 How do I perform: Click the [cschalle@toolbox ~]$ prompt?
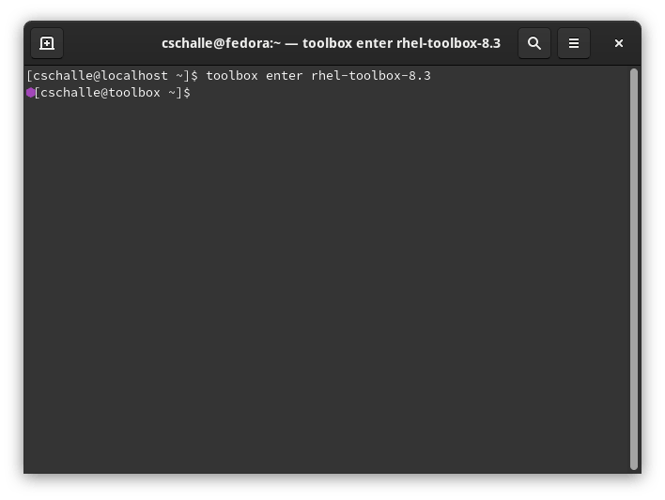coord(111,92)
